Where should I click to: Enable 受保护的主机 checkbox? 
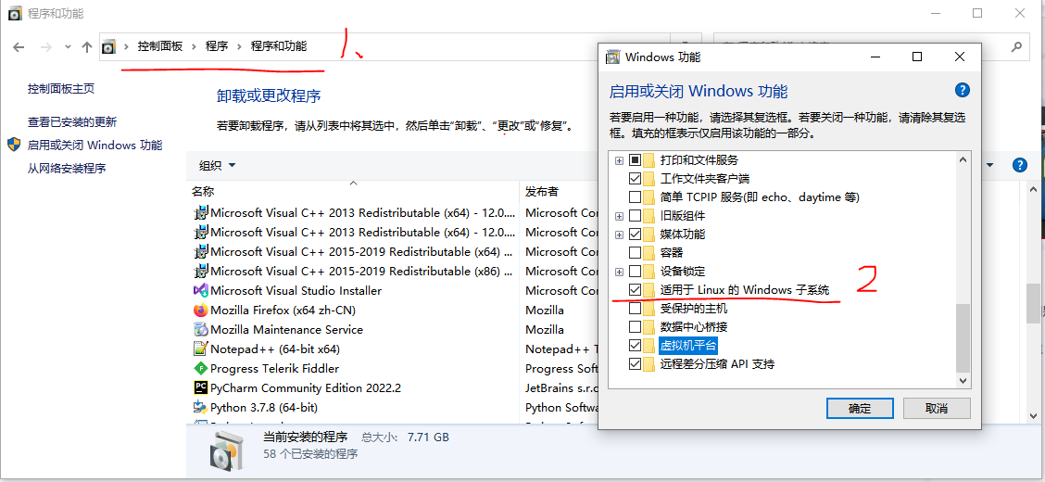636,309
